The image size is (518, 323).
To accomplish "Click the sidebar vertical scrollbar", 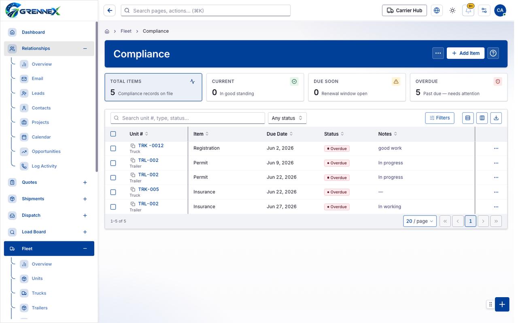I will pyautogui.click(x=96, y=97).
